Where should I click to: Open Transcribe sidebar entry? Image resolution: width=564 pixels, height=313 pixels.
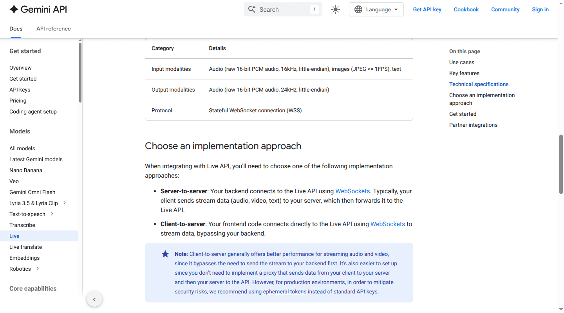coord(22,225)
